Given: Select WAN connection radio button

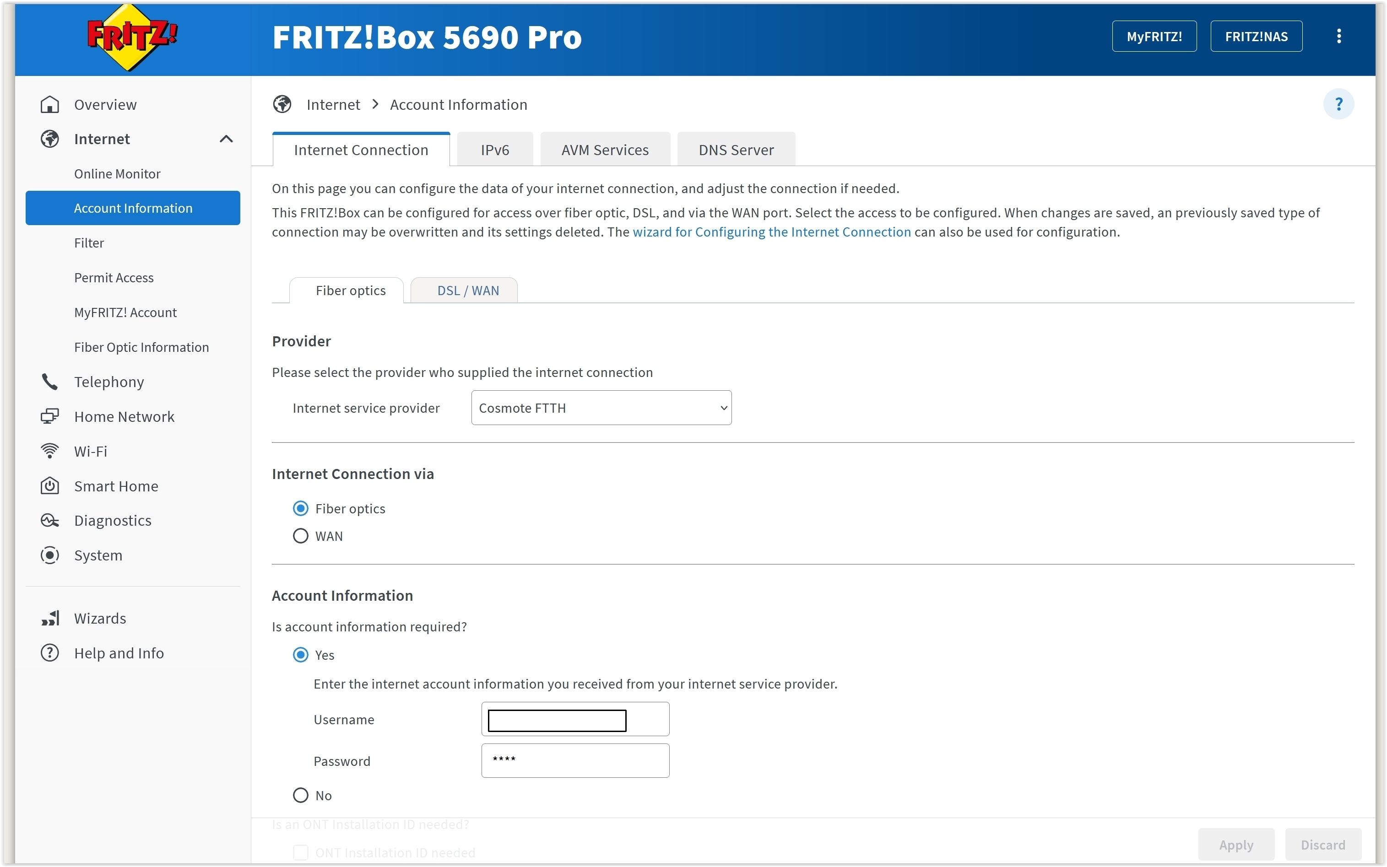Looking at the screenshot, I should 300,536.
